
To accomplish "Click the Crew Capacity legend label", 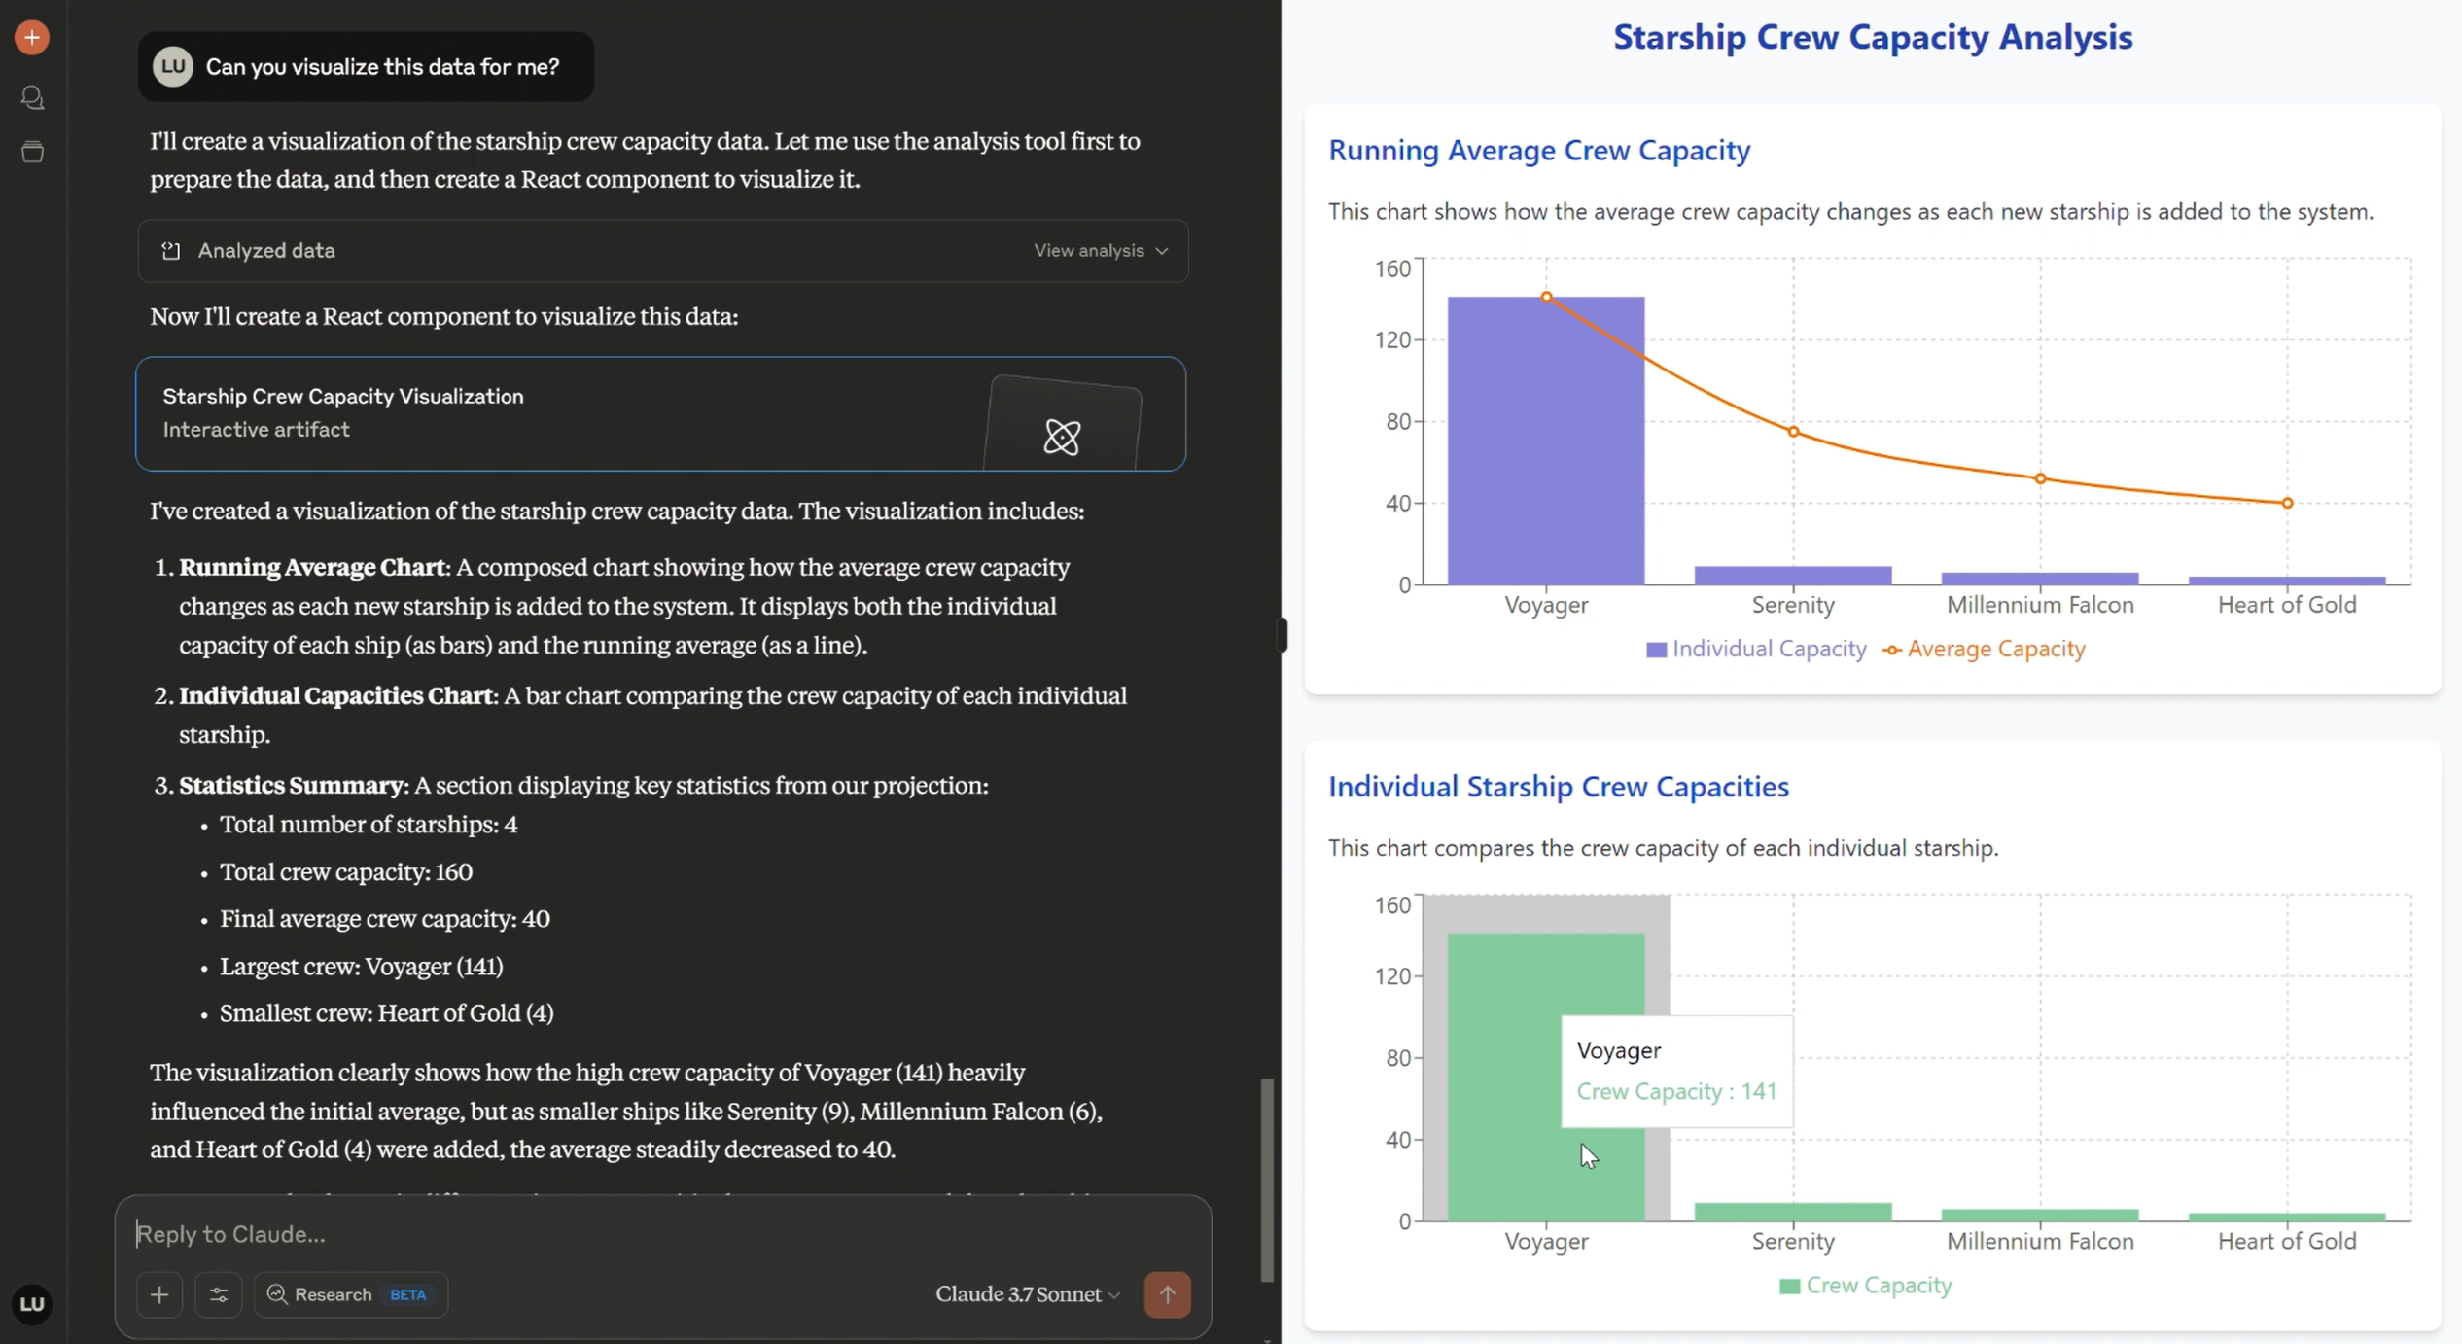I will (1877, 1286).
